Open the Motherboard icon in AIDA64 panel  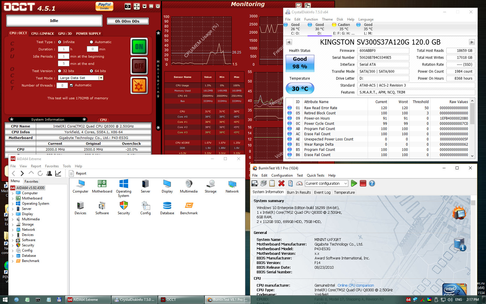click(x=102, y=186)
